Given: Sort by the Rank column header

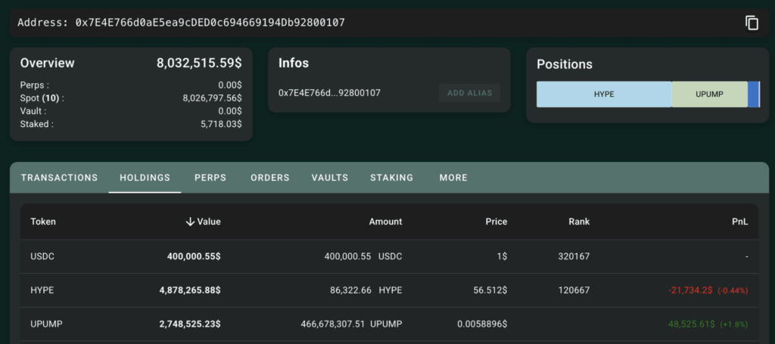Looking at the screenshot, I should pos(579,222).
